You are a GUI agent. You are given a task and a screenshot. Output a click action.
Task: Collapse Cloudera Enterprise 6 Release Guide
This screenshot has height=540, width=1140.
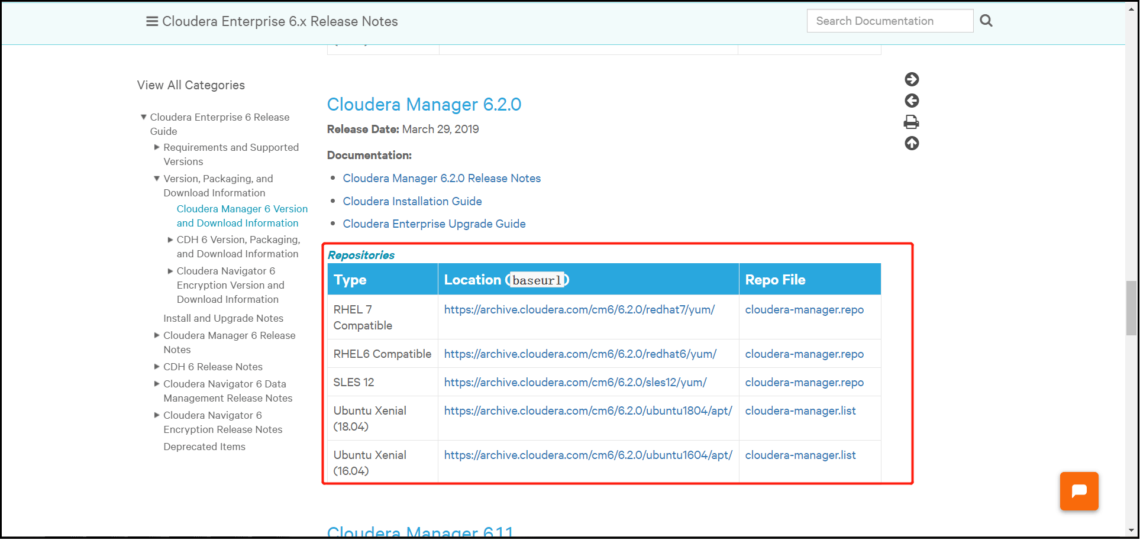coord(144,117)
